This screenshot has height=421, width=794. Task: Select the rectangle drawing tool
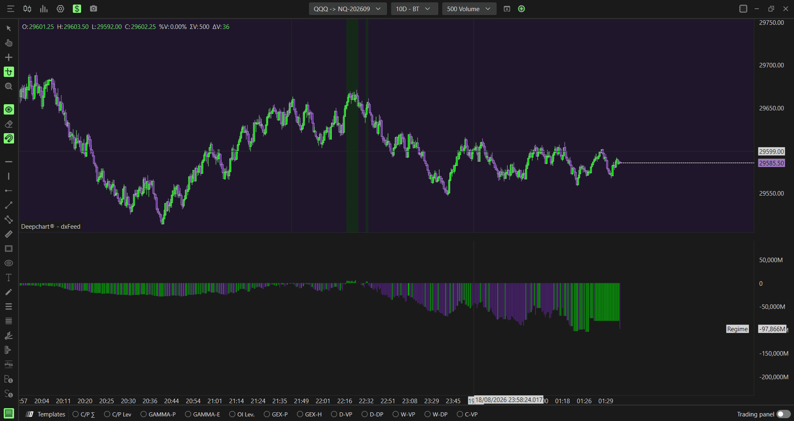point(9,249)
